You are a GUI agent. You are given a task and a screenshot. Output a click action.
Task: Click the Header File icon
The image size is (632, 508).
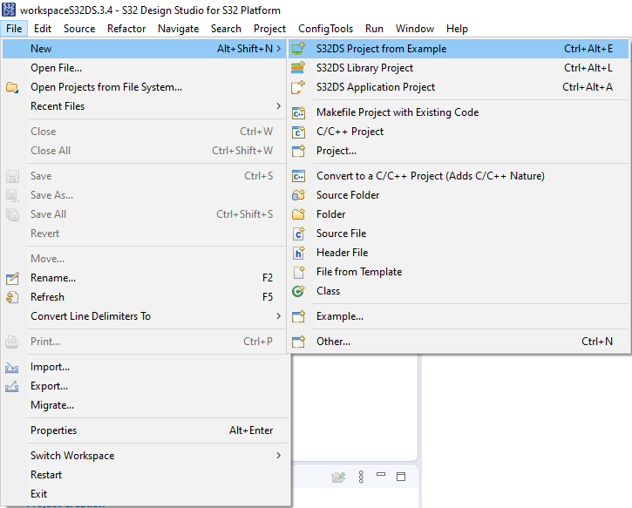pyautogui.click(x=298, y=253)
